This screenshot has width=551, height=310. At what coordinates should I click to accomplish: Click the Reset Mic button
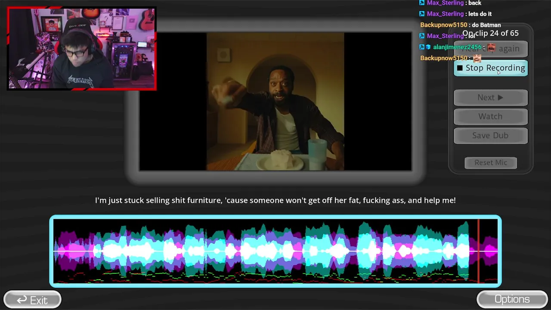coord(491,163)
